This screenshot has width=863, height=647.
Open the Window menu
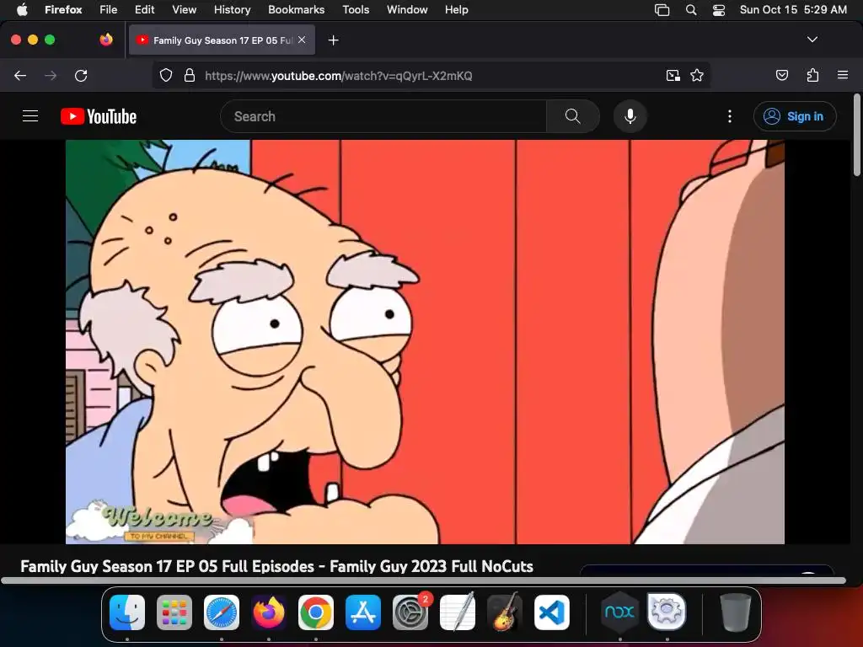point(407,9)
